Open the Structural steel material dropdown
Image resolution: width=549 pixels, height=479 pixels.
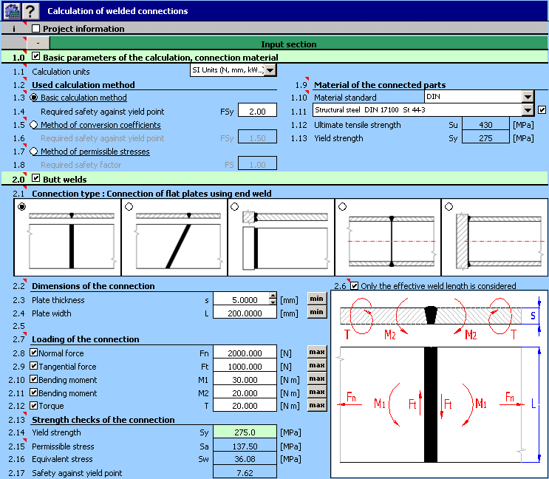(528, 110)
